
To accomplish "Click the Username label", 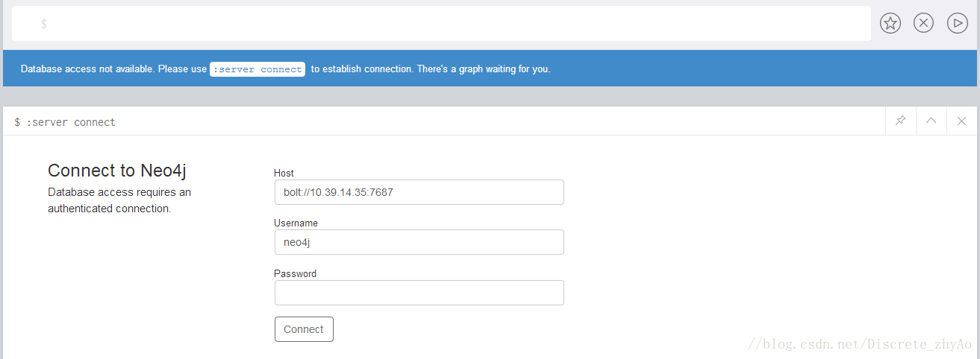I will coord(296,223).
